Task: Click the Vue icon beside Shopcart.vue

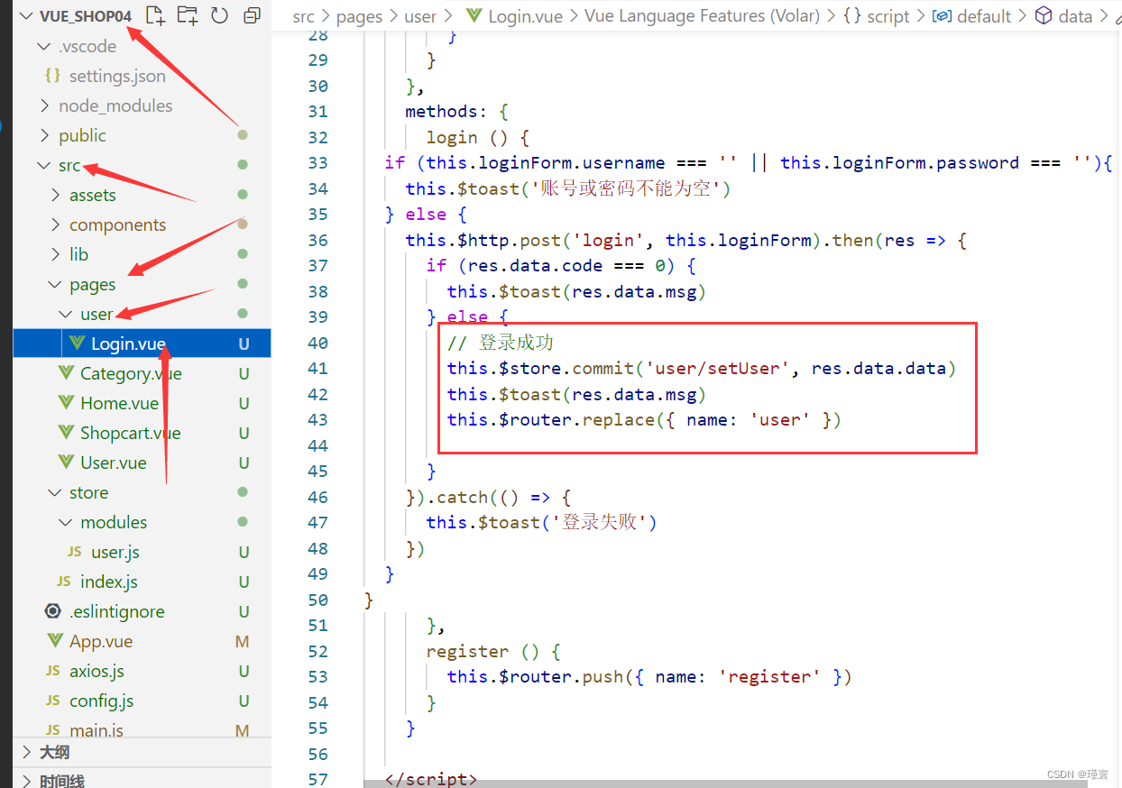Action: click(x=66, y=433)
